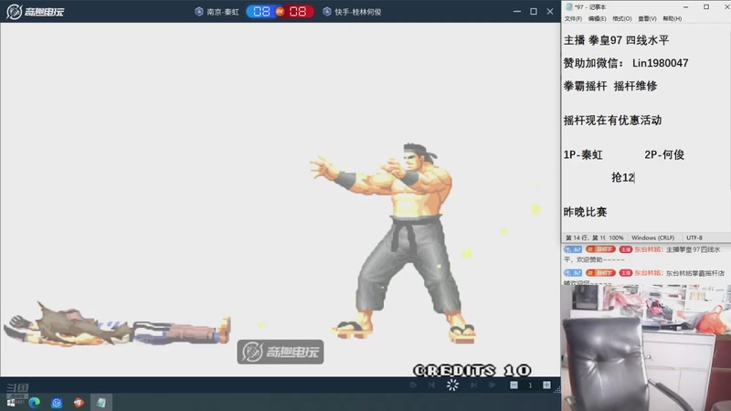
Task: Click 'Windows (CRLF)' in Notepad status bar
Action: coord(652,237)
